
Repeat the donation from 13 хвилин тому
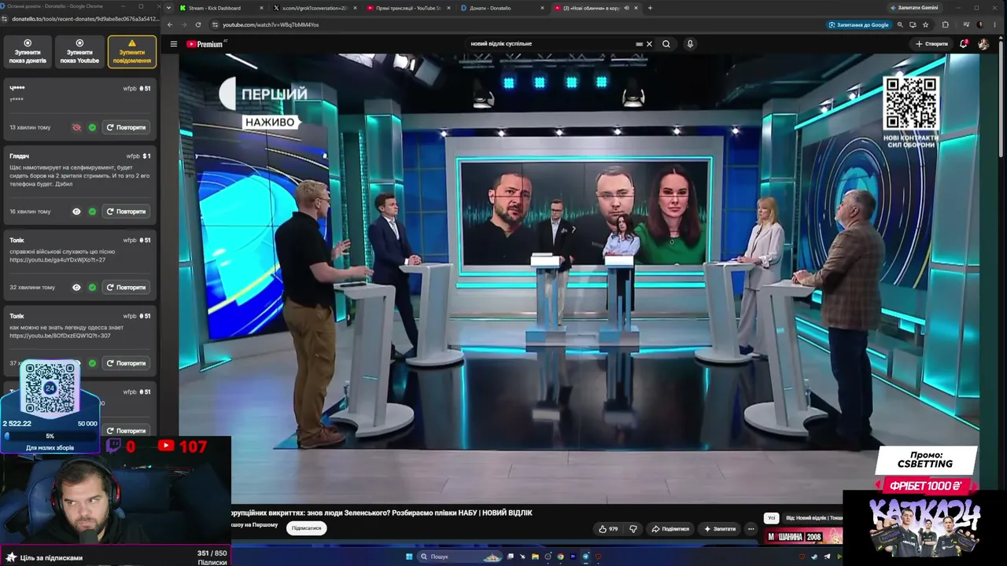[x=126, y=127]
